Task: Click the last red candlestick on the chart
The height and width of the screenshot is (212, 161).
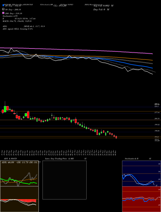Action: [116, 137]
